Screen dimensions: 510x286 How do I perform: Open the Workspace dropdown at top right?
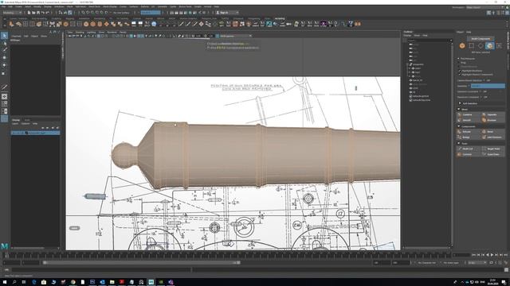(485, 7)
